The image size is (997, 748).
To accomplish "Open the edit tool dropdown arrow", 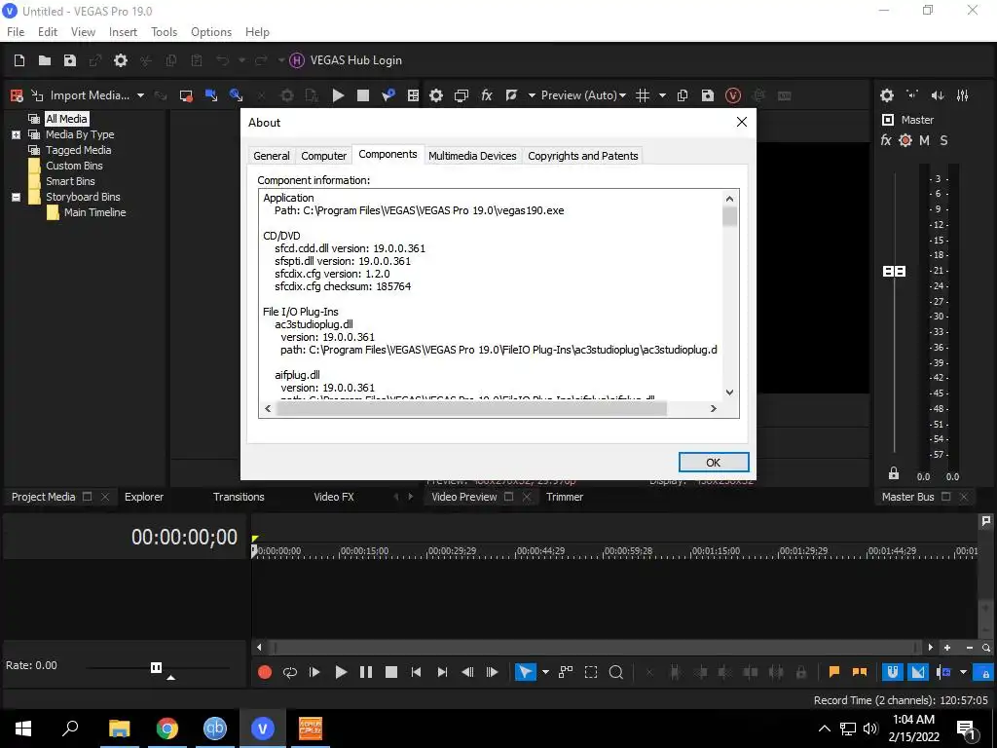I will (x=545, y=672).
